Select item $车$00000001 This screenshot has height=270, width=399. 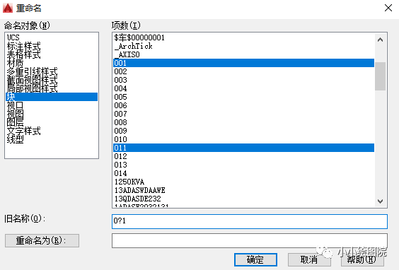click(243, 37)
